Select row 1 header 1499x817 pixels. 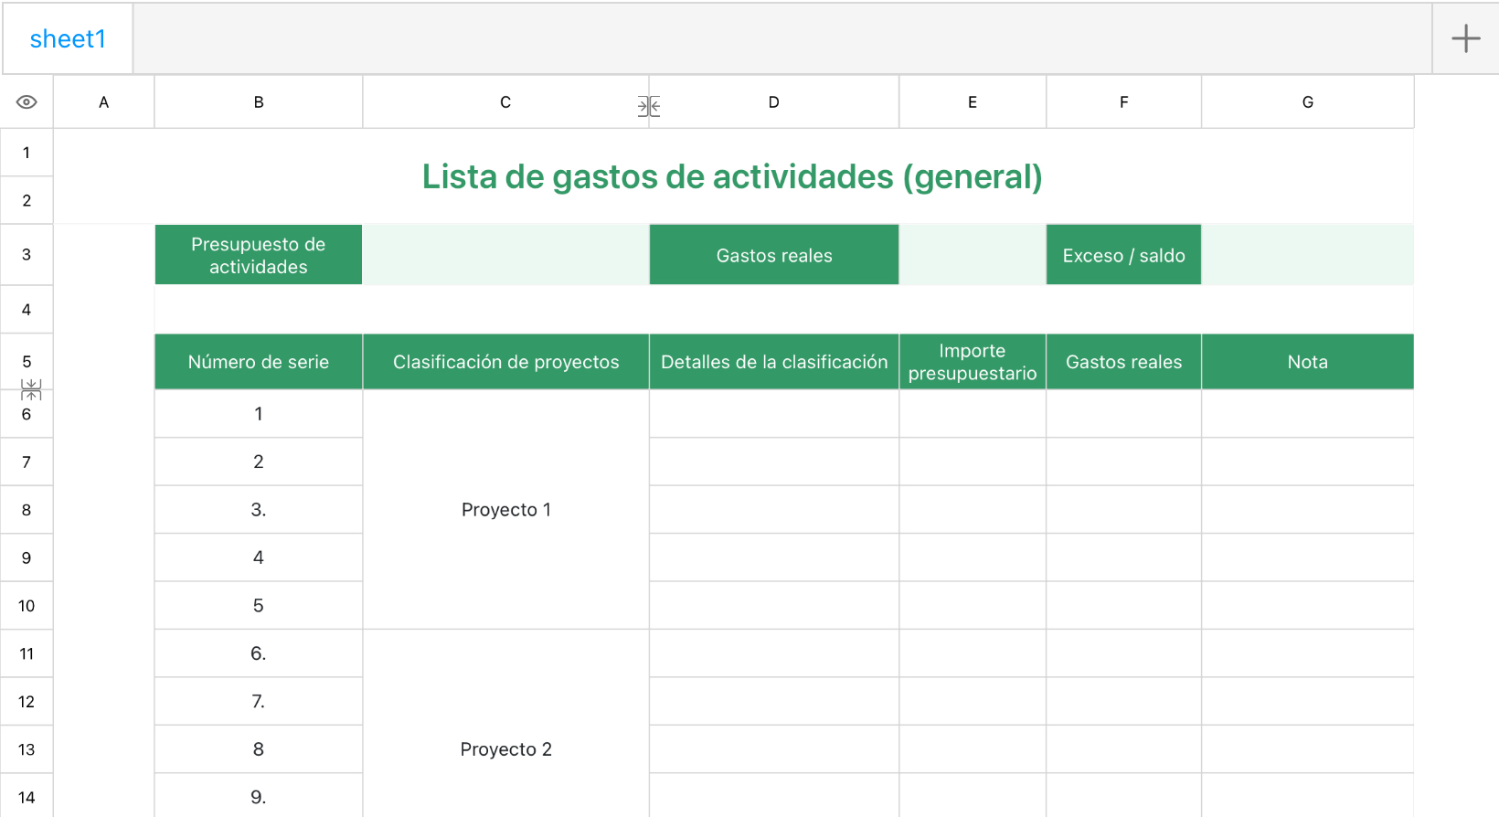[27, 153]
